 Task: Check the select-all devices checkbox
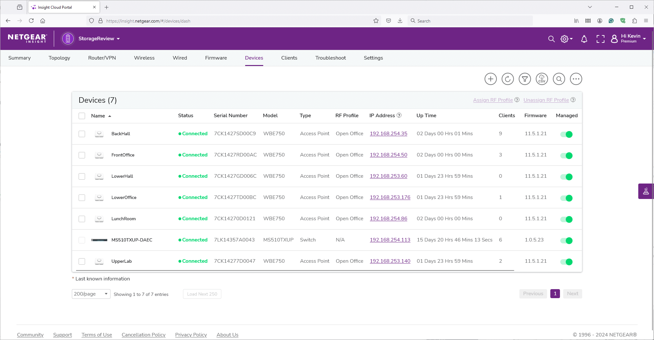pos(82,116)
